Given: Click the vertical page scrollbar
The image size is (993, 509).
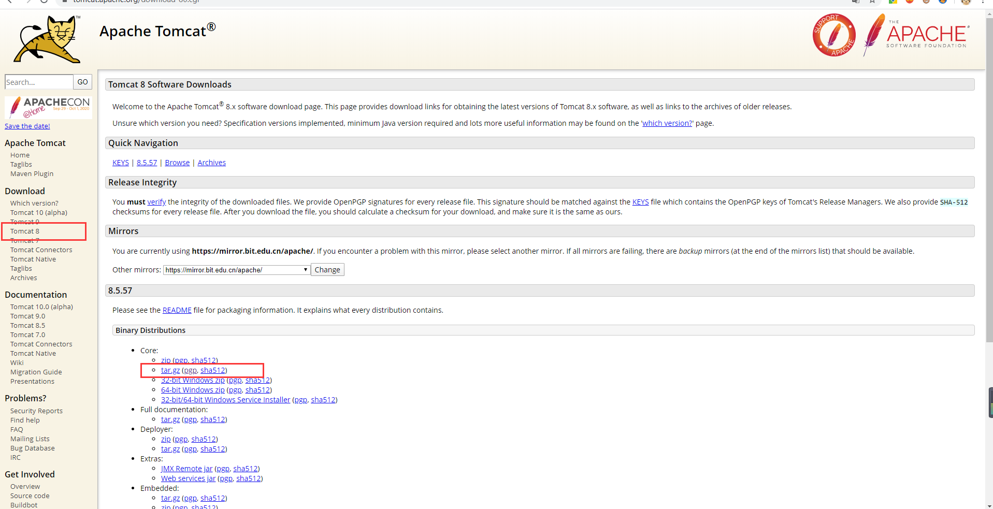Looking at the screenshot, I should tap(989, 181).
